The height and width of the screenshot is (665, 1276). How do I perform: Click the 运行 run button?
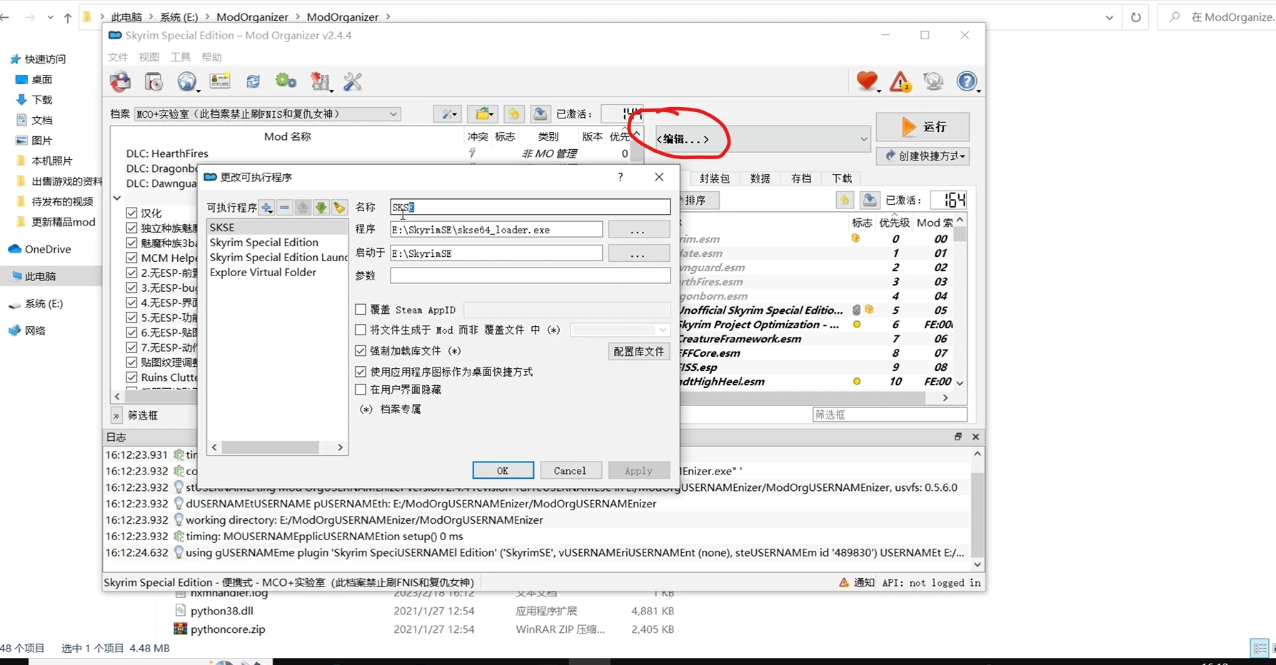923,127
